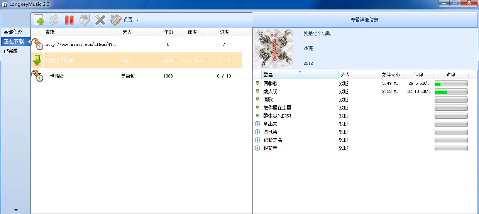
Task: Expand the 设置 dropdown arrow
Action: click(x=137, y=20)
